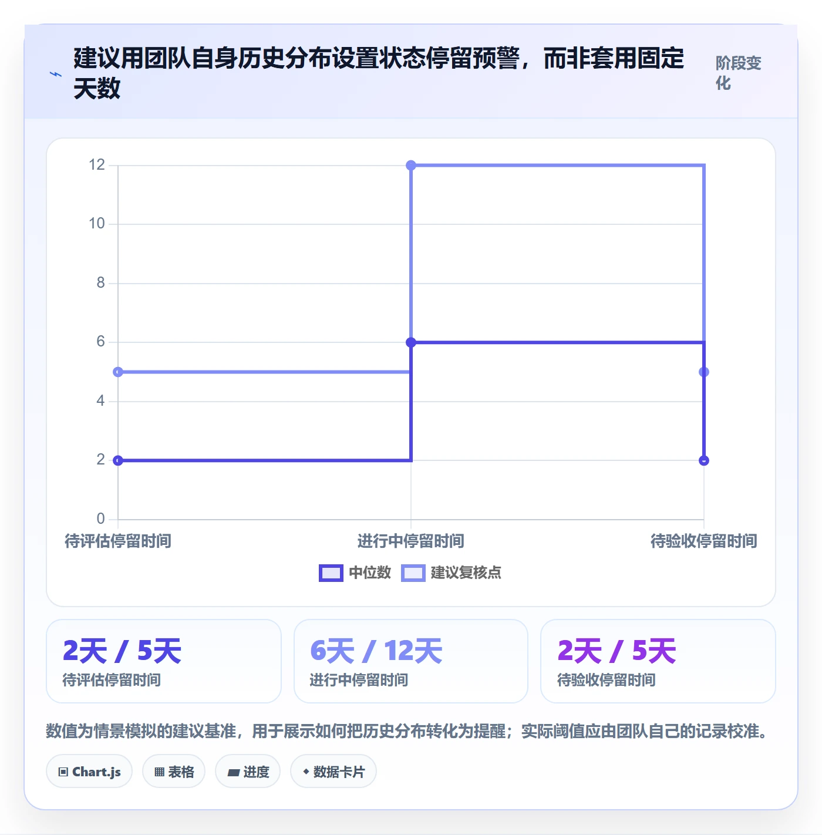Select the Chart.js tag chip
The image size is (822, 835).
click(89, 772)
